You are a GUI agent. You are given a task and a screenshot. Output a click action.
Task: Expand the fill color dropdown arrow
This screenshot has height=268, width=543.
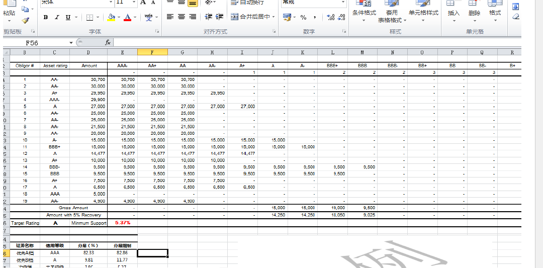tap(119, 17)
